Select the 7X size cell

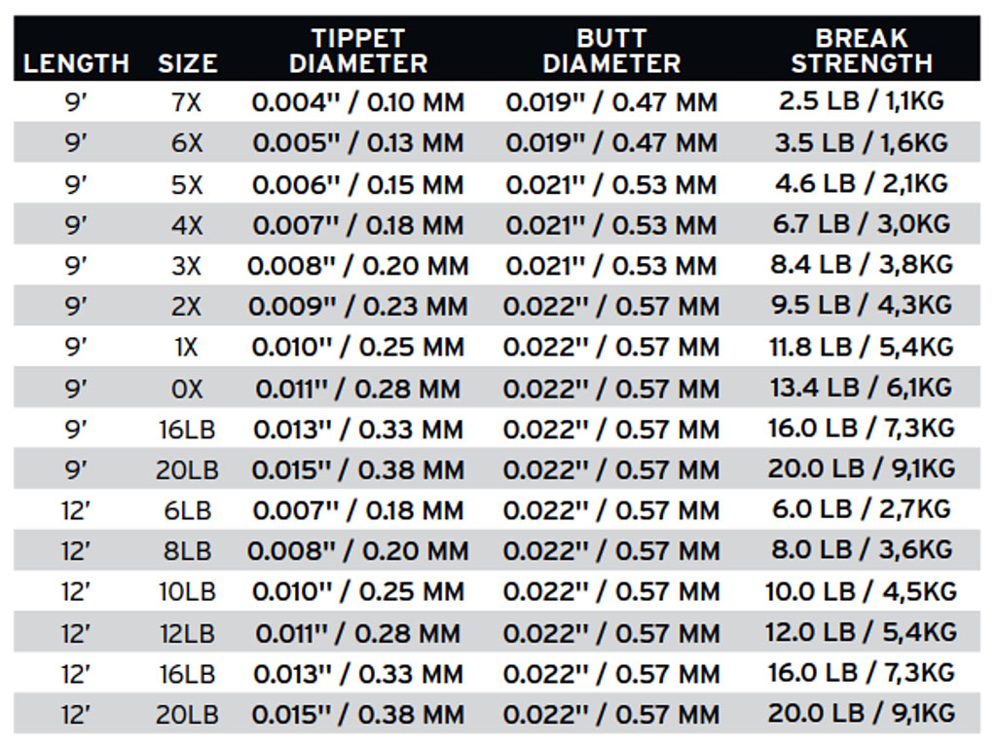(x=187, y=102)
